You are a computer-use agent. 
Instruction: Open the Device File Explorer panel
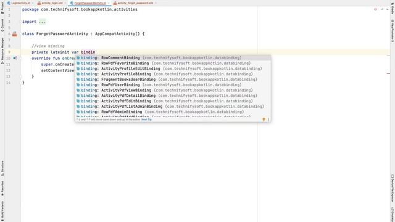tap(393, 188)
